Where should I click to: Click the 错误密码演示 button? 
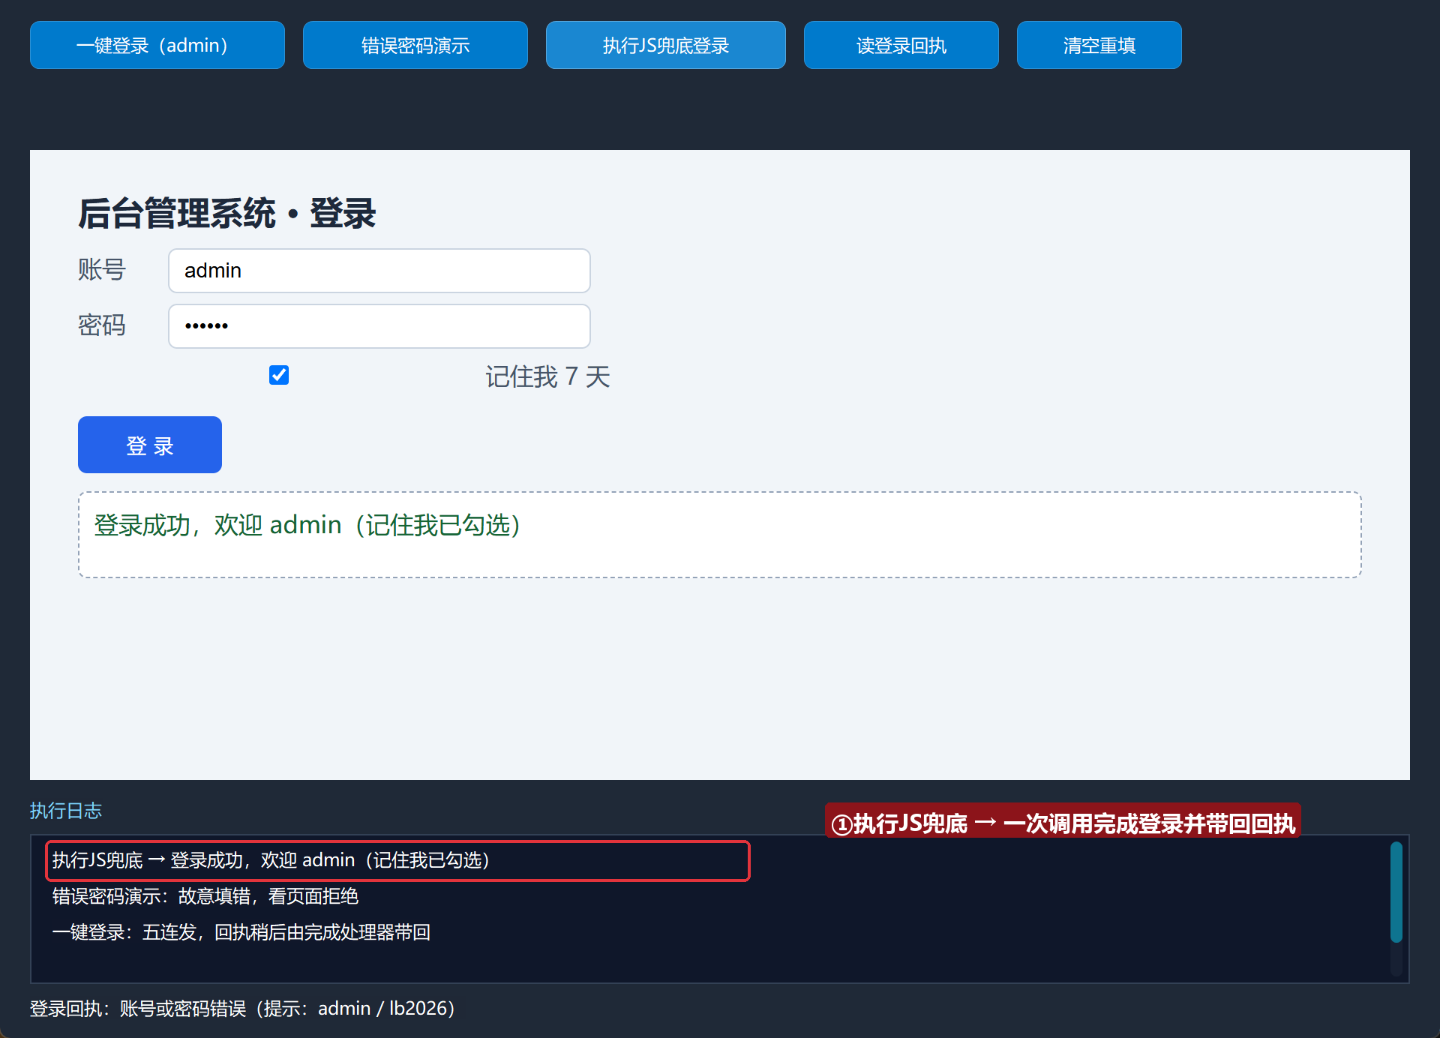[415, 45]
